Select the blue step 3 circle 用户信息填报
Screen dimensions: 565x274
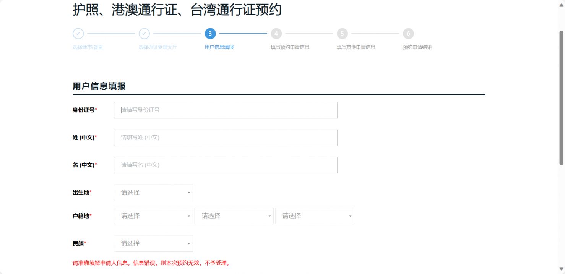(x=210, y=34)
